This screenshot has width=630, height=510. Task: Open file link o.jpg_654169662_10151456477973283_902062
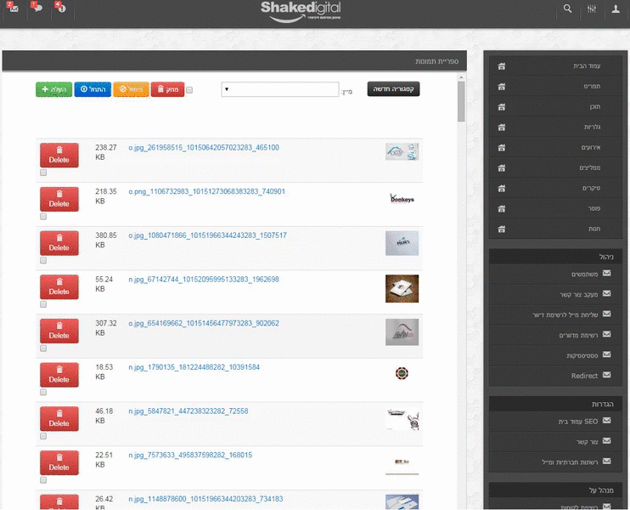[204, 323]
